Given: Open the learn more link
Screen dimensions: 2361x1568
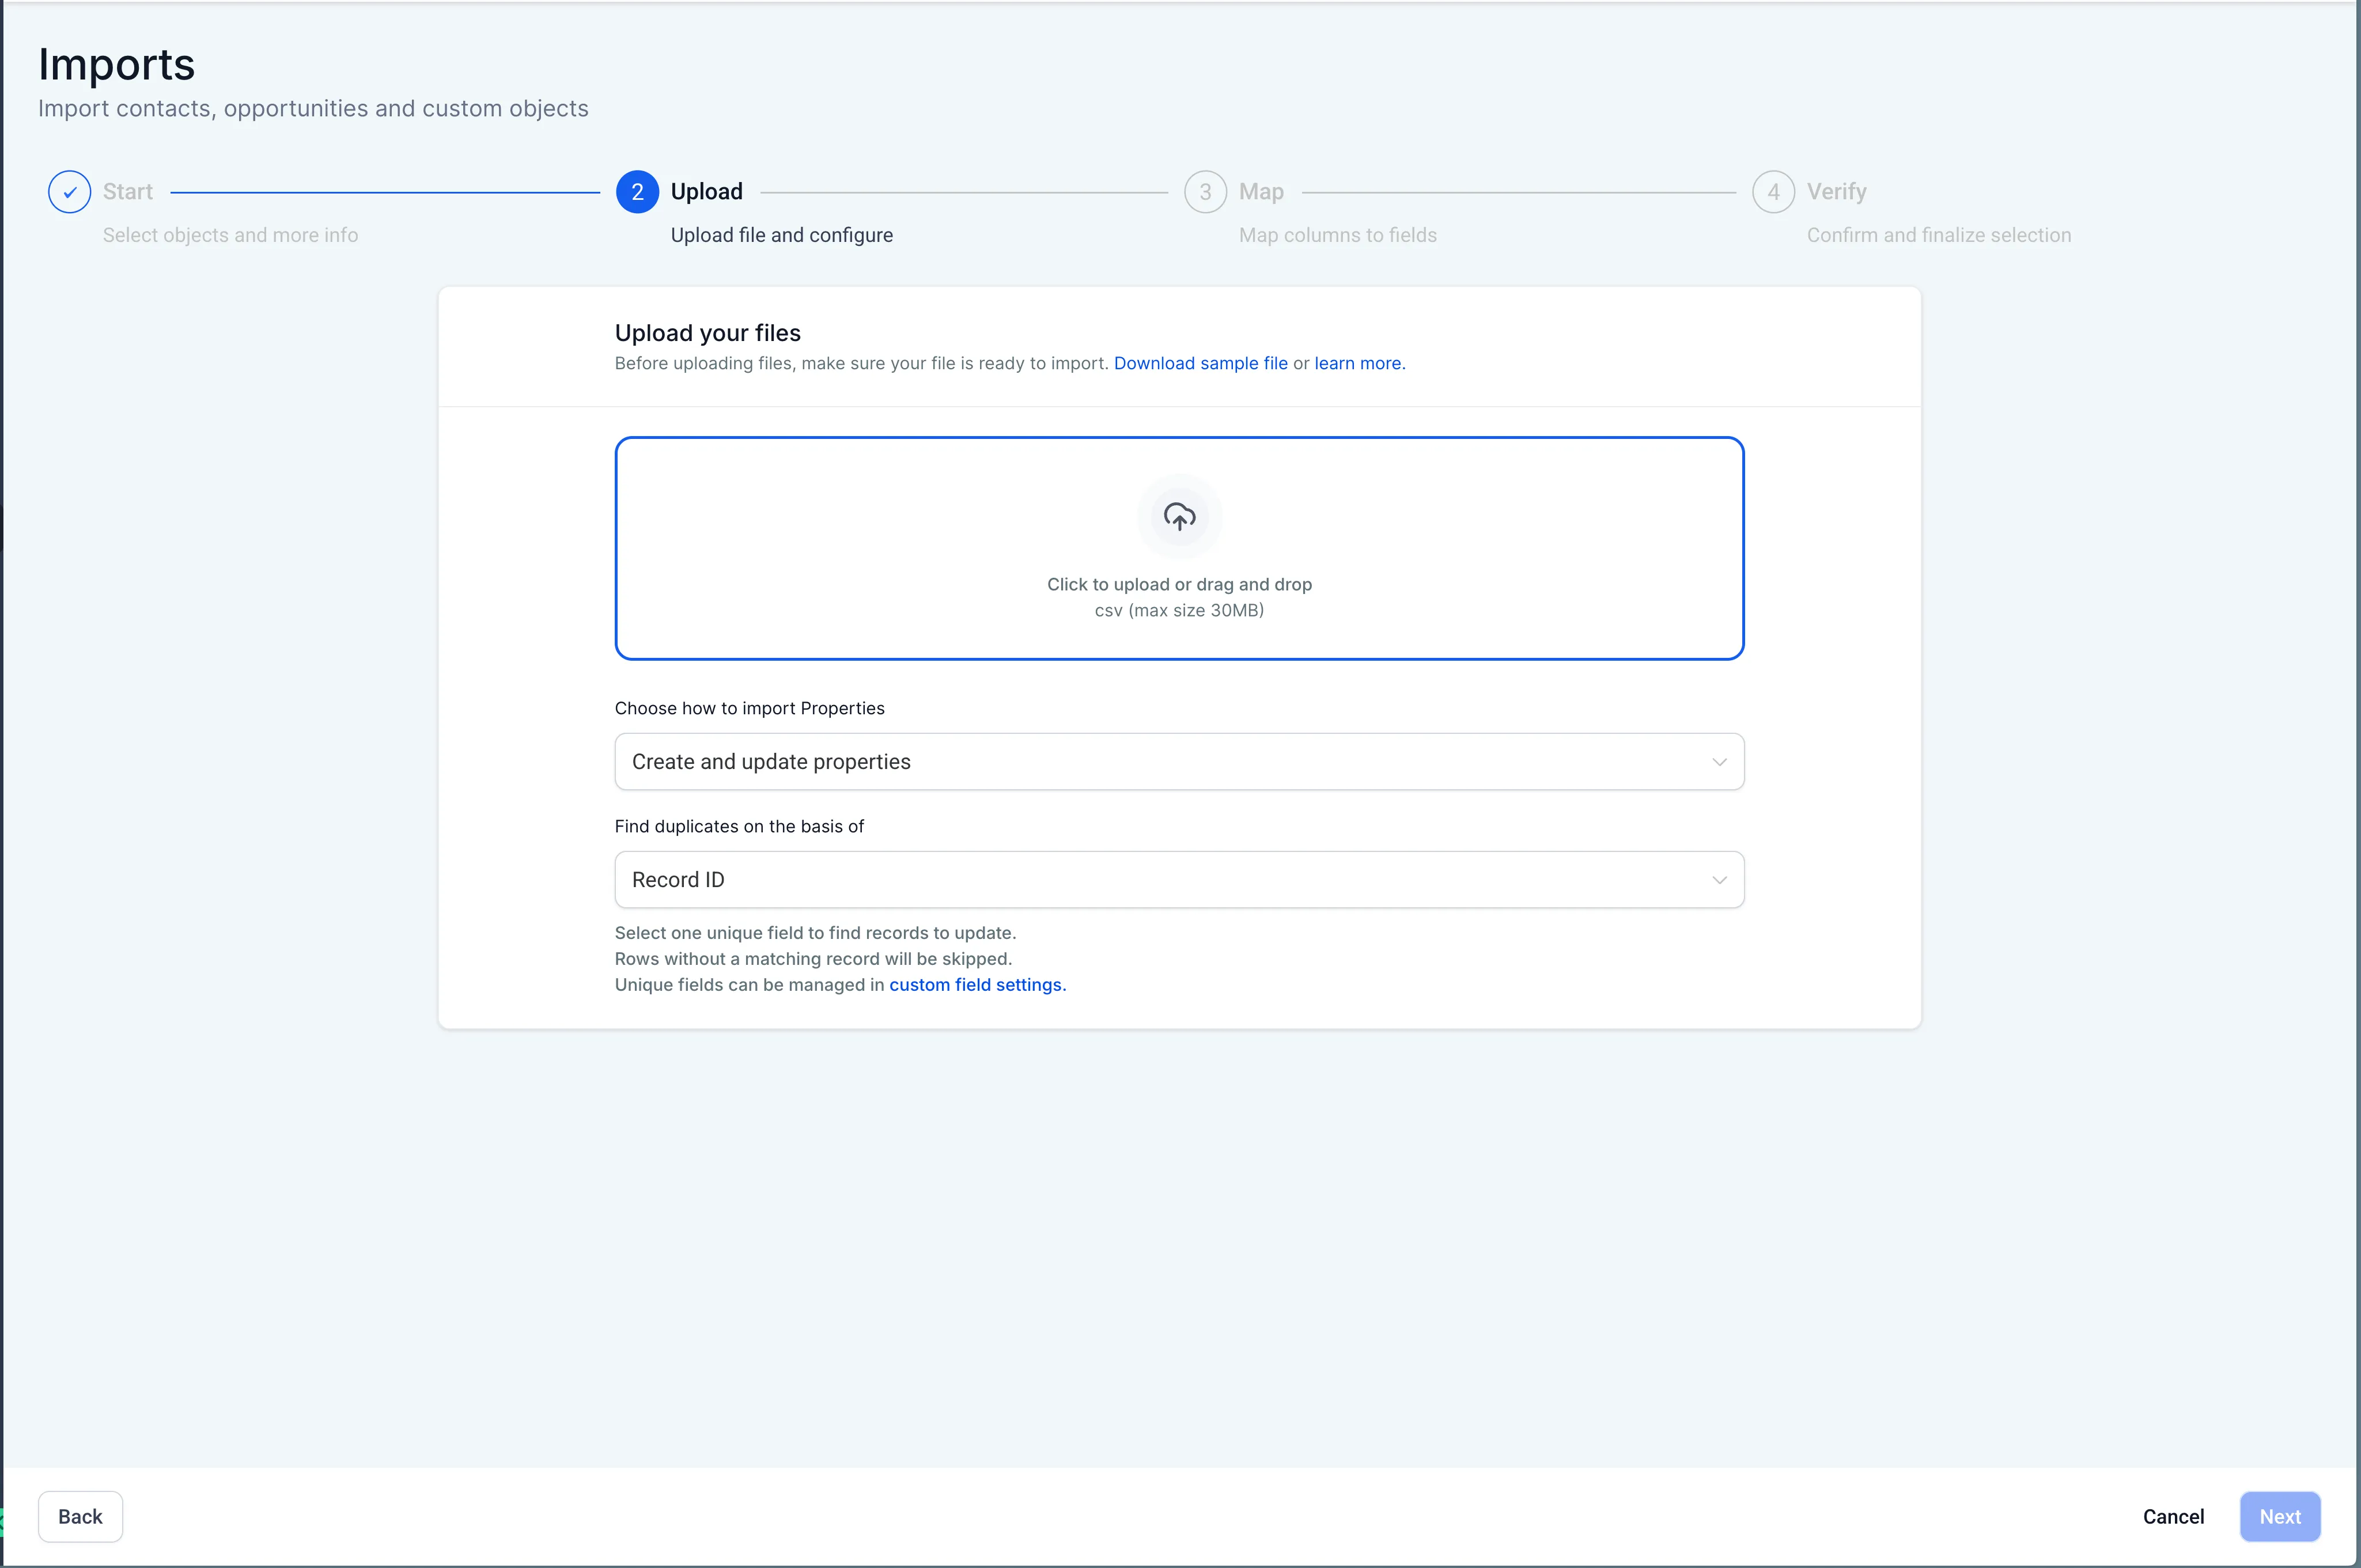Looking at the screenshot, I should click(x=1358, y=363).
